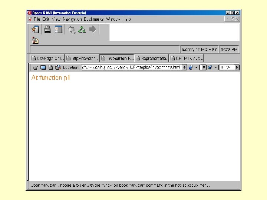Viewport: 267px width, 200px height.
Task: Open the Help menu
Action: [x=126, y=19]
